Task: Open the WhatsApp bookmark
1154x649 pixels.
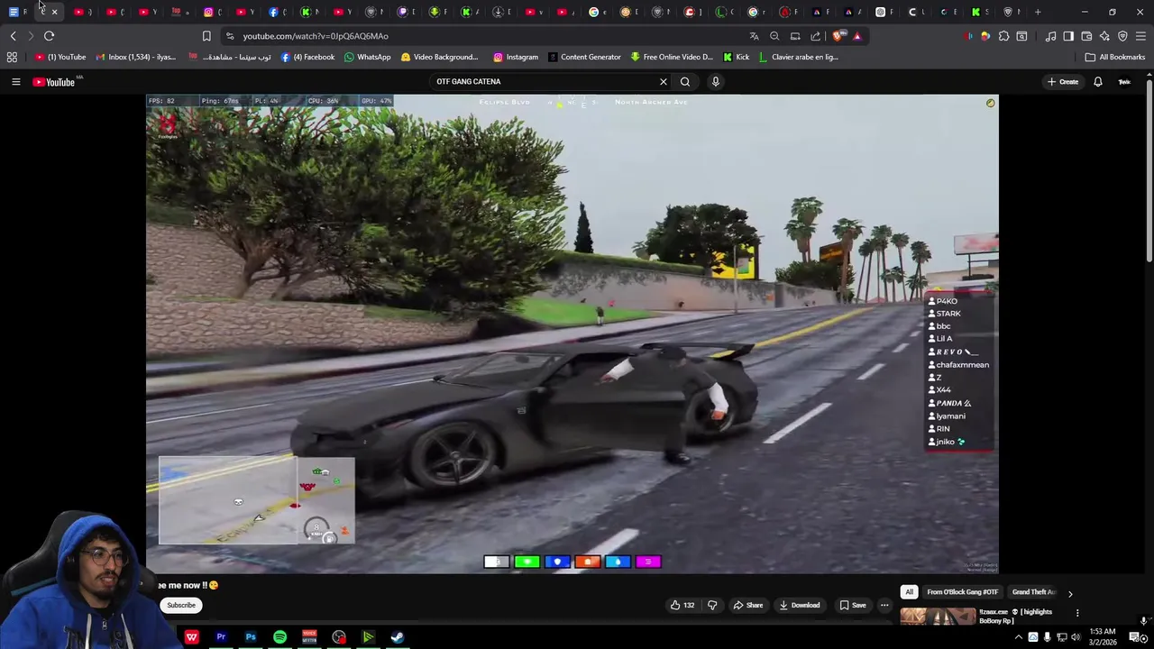Action: (x=368, y=57)
